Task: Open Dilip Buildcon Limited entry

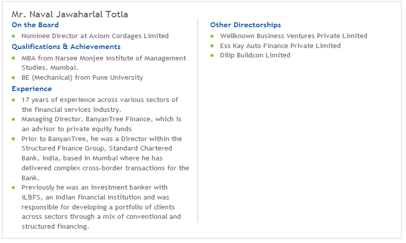Action: (x=255, y=55)
